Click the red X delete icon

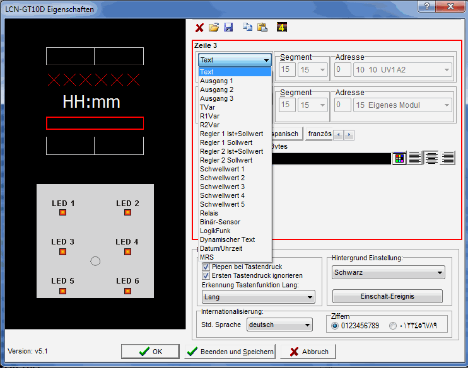coord(199,28)
